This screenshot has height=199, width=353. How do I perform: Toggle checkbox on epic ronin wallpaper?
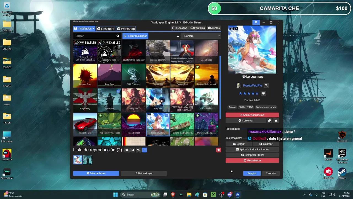click(x=118, y=91)
